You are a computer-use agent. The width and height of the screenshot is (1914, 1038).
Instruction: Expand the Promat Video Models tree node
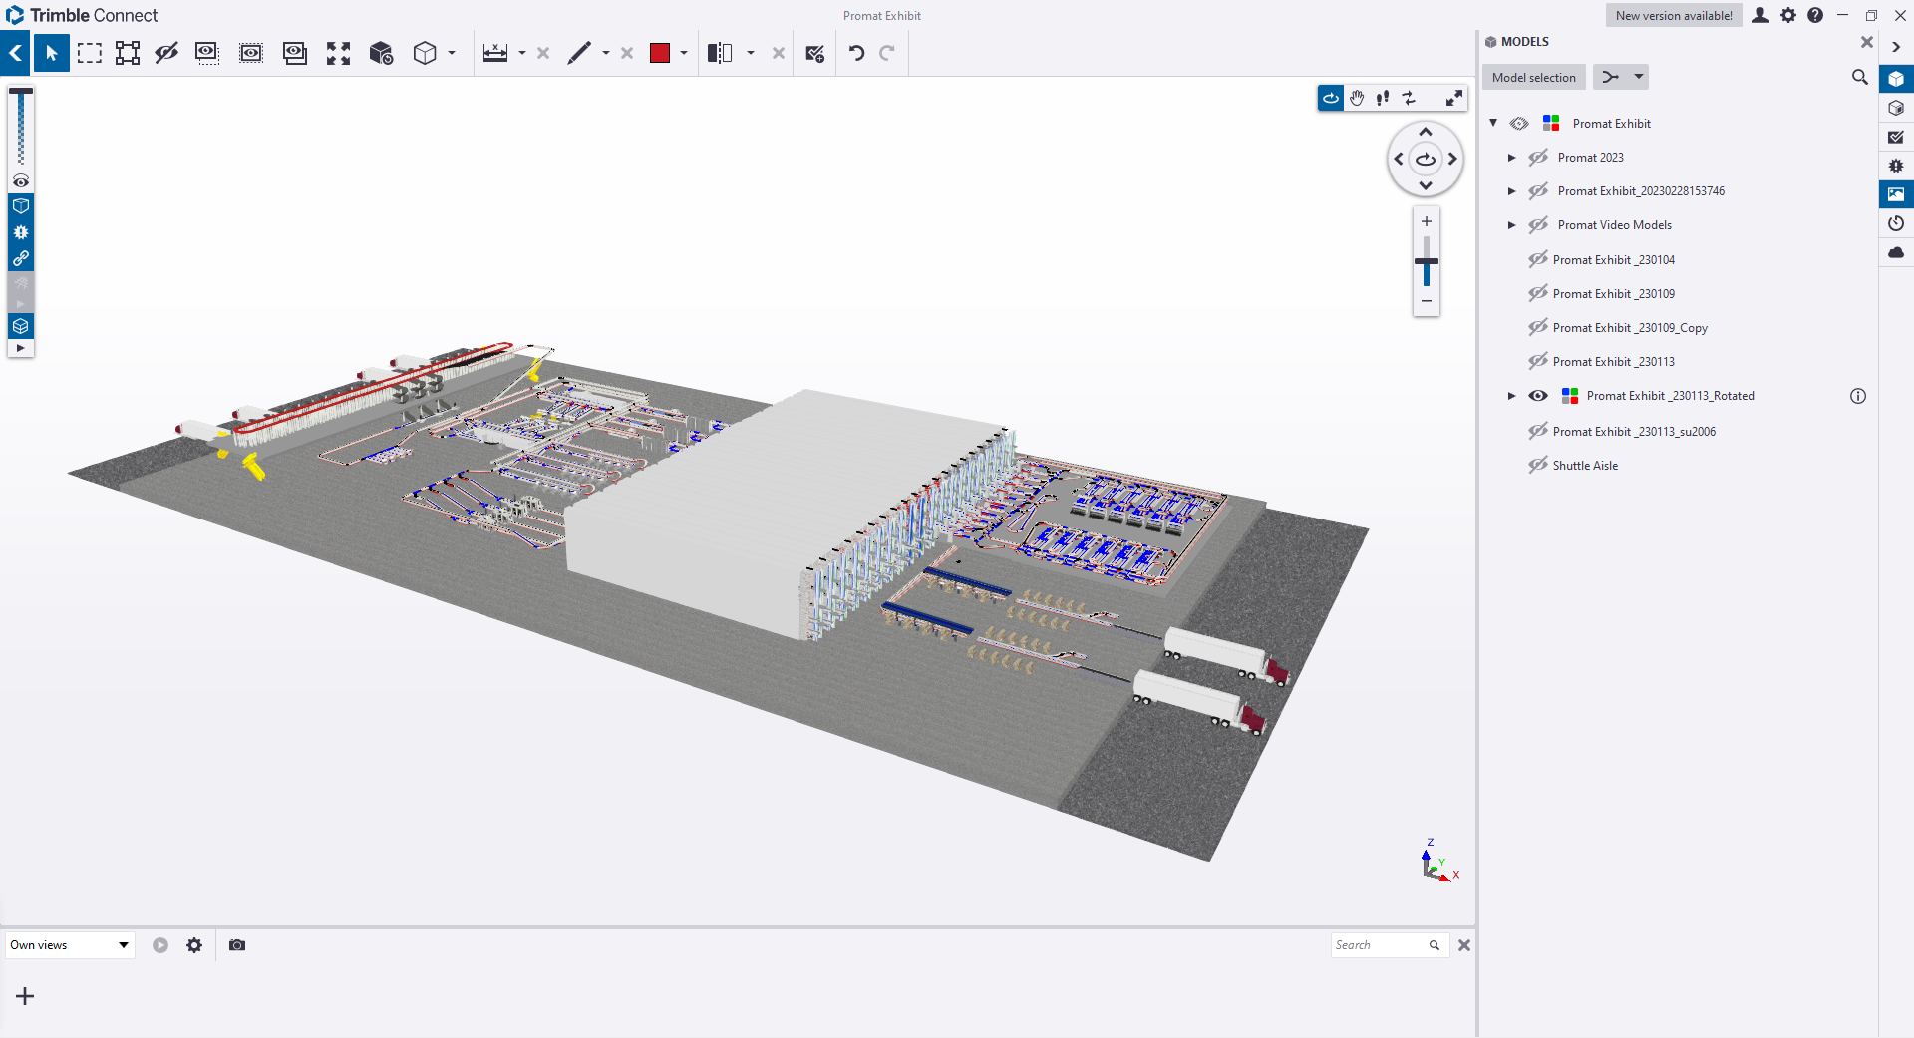pyautogui.click(x=1512, y=225)
